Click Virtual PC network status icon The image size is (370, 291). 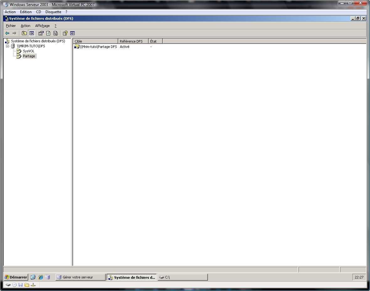coord(33,285)
